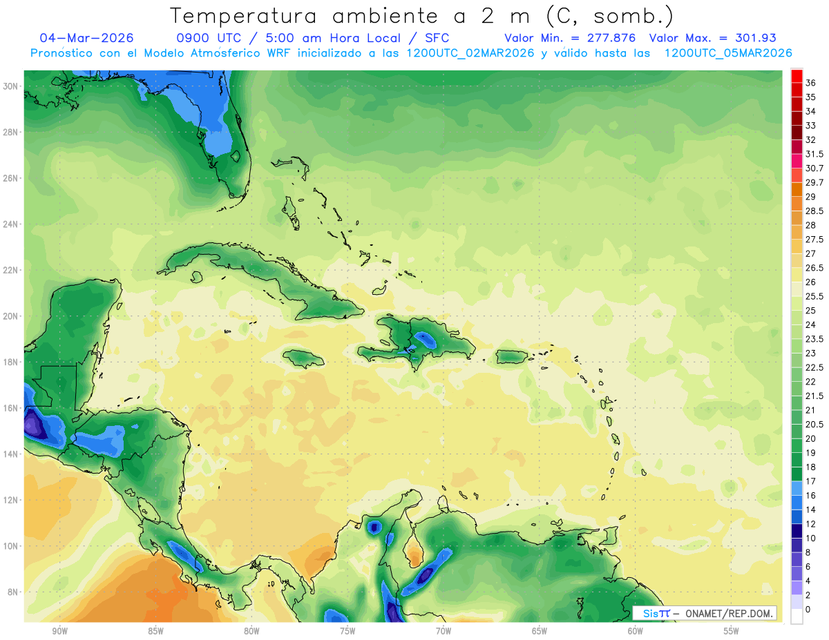
Task: Click the '0900 UTC / 5:00 am Hora Local' time
Action: pyautogui.click(x=290, y=38)
